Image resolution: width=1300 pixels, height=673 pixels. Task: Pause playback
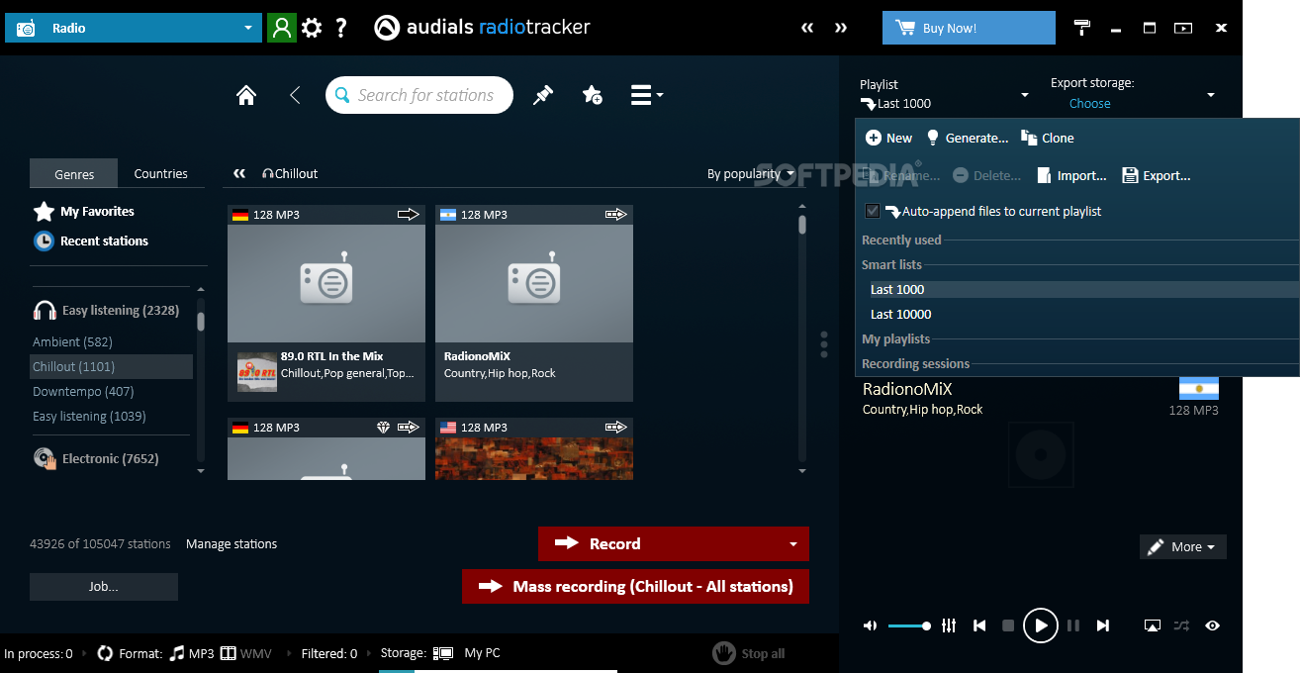pos(1073,625)
